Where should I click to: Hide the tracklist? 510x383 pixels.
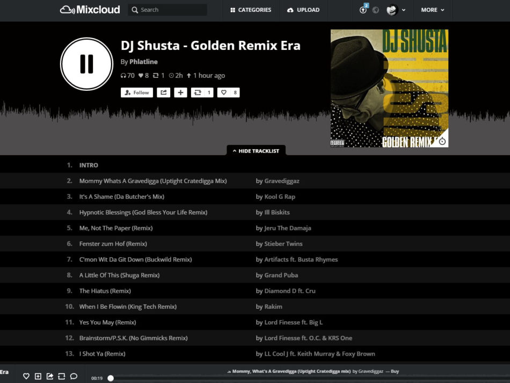point(256,151)
